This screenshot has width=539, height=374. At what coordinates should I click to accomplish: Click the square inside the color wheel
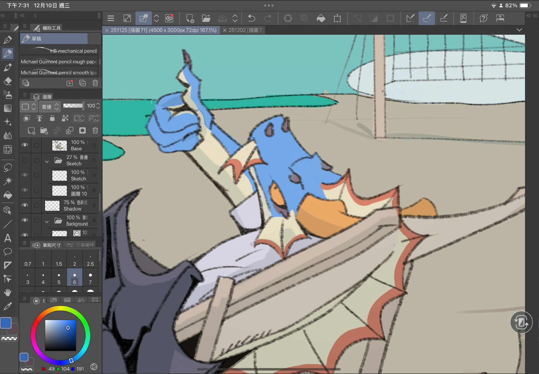coord(60,335)
